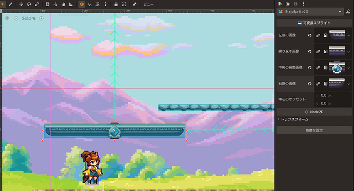
Task: Choose the paint brush tool in the toolbar
Action: [x=10, y=4]
